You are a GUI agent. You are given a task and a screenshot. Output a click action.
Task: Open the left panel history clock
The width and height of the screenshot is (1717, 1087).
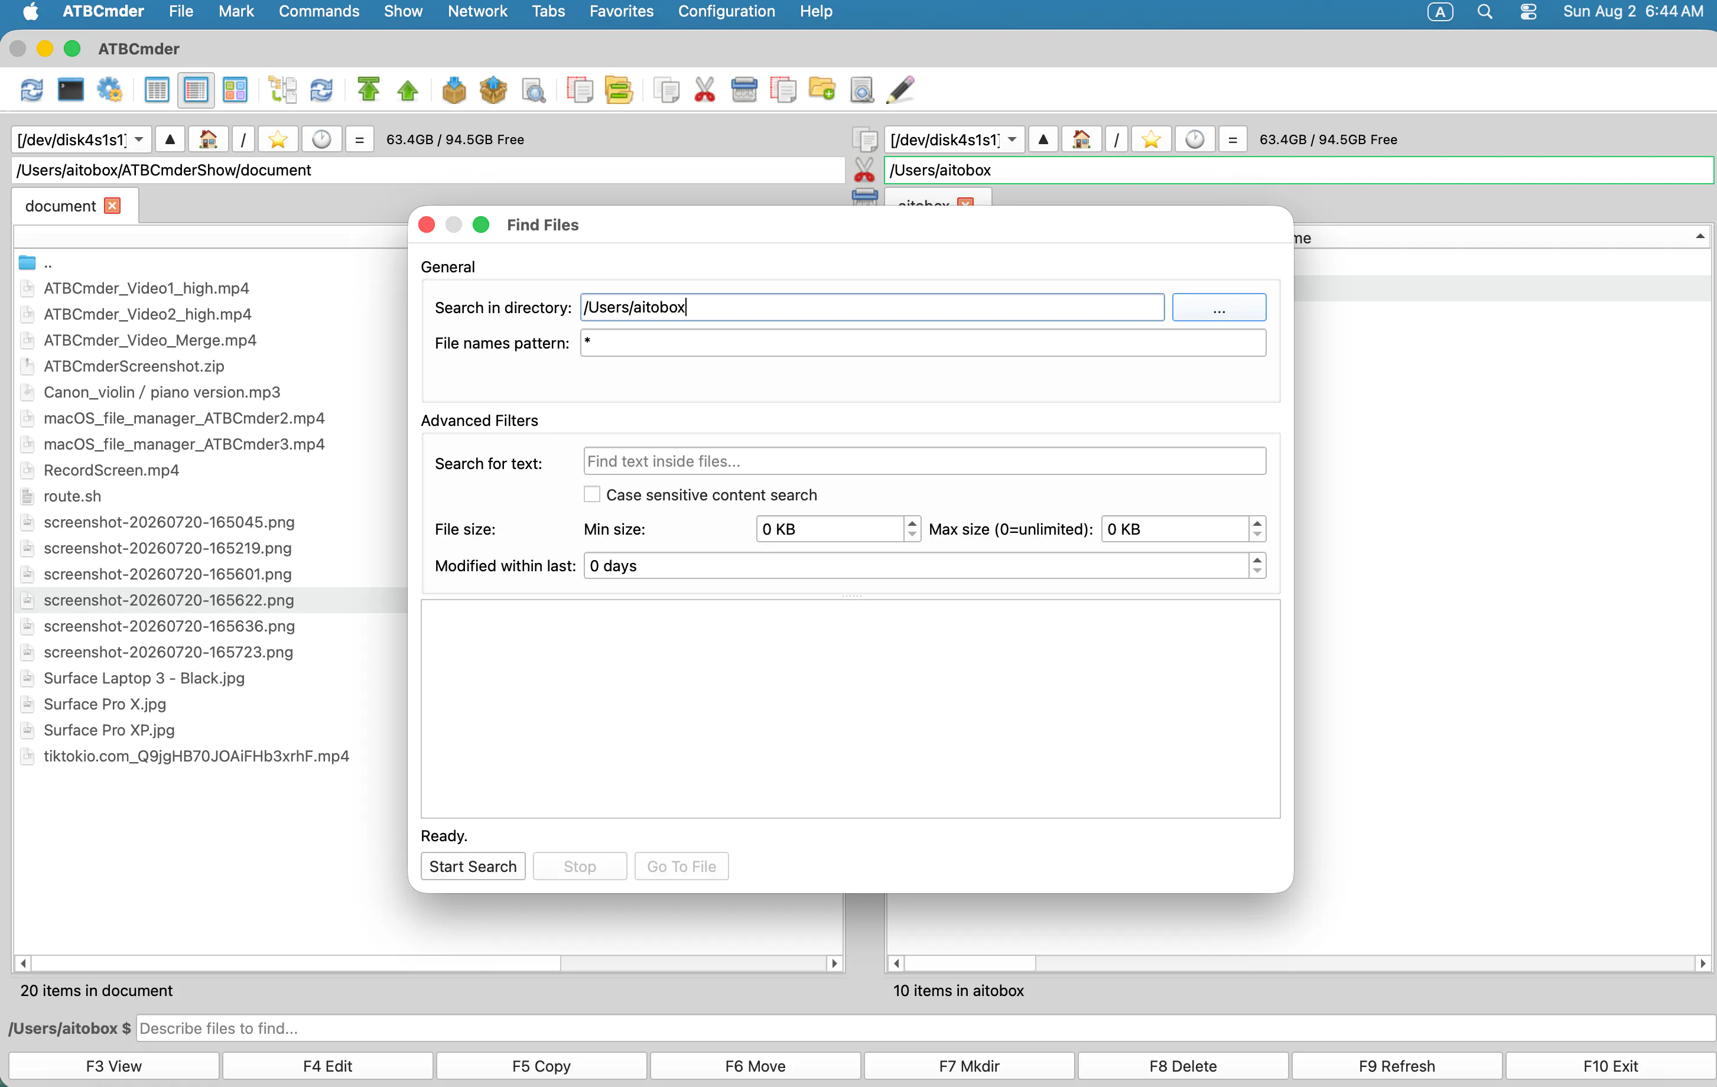[321, 139]
